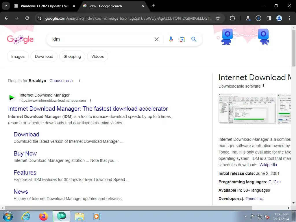Viewport: 296px width, 222px height.
Task: Open Action Center flag tray icon
Action: 253,217
